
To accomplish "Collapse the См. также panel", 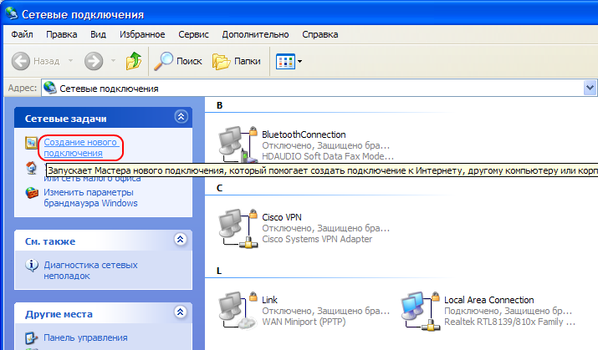I will (180, 241).
